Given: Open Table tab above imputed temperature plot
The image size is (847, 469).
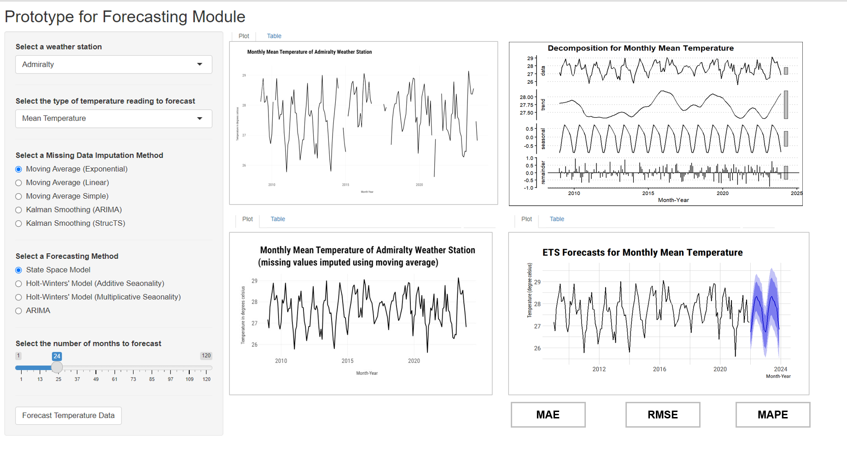Looking at the screenshot, I should tap(277, 219).
